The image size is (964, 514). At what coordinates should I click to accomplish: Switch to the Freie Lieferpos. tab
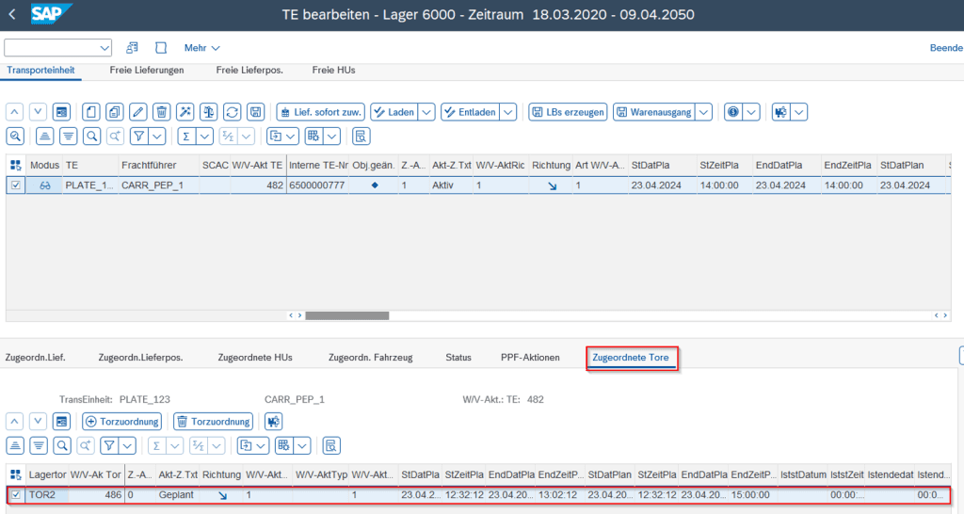pos(249,70)
